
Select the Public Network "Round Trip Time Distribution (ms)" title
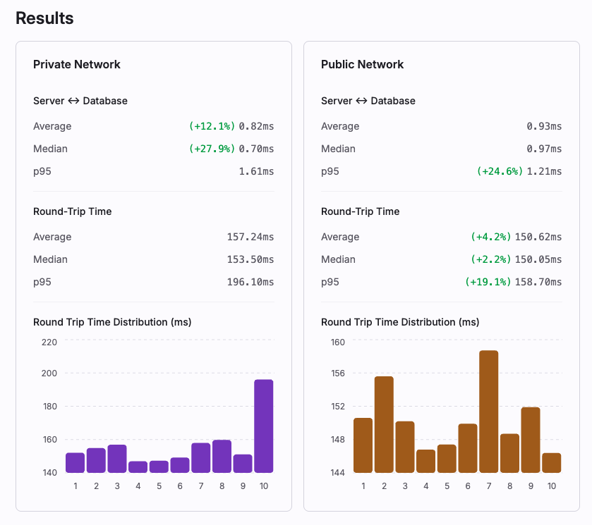400,322
